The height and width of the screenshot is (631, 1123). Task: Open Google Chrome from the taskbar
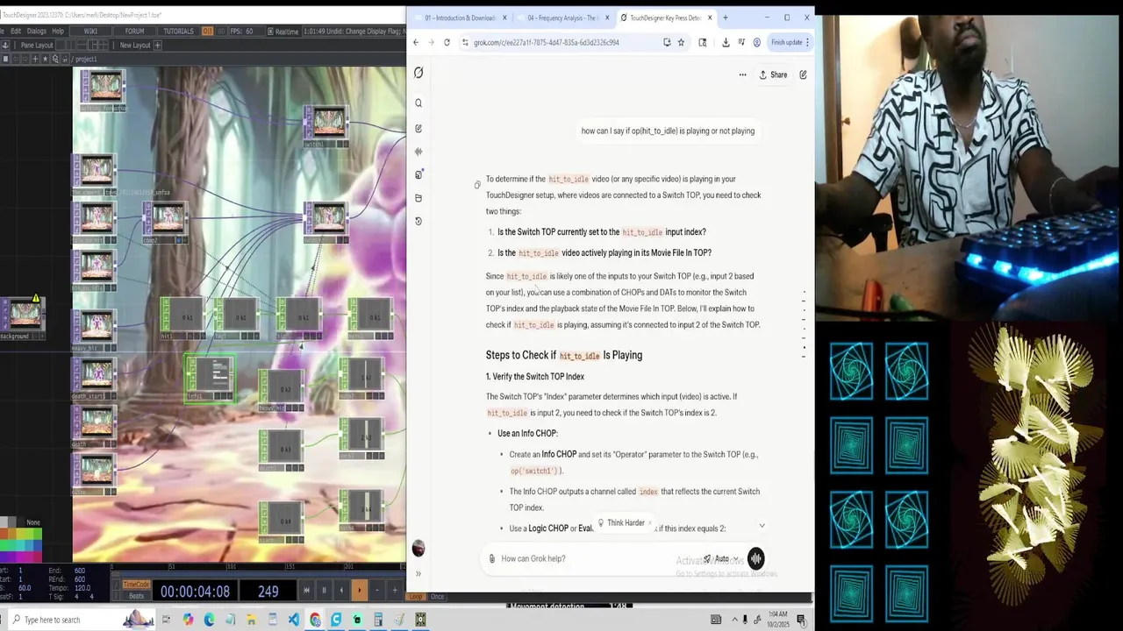pyautogui.click(x=315, y=620)
